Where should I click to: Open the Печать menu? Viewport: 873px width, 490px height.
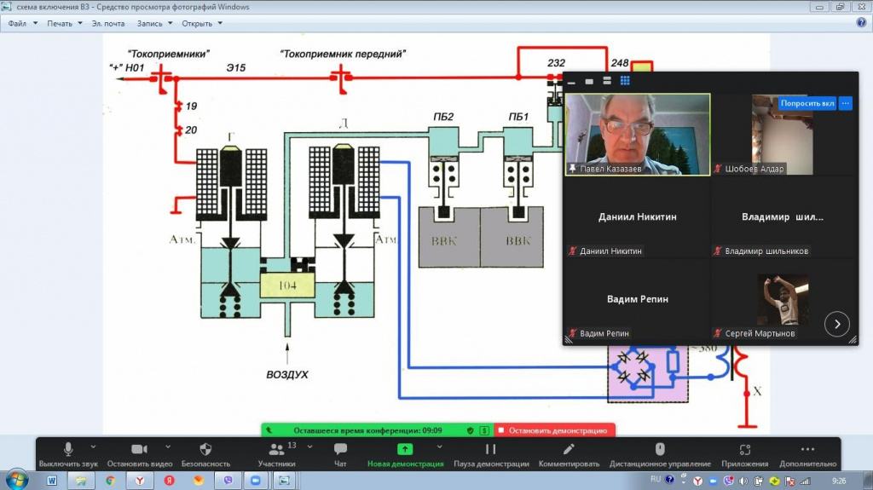coord(65,23)
